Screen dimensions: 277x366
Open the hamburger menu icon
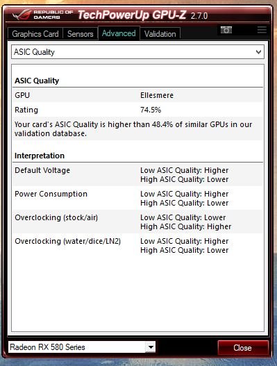[262, 30]
